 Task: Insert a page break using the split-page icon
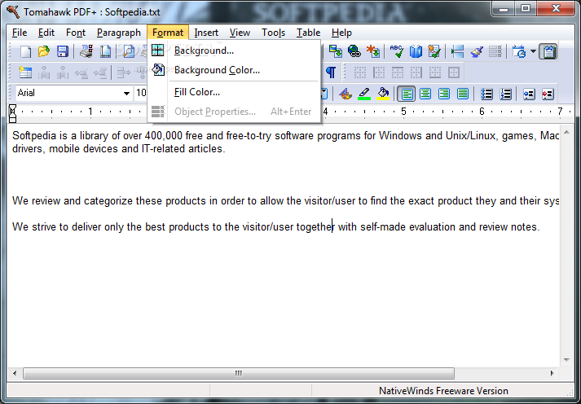[x=458, y=51]
